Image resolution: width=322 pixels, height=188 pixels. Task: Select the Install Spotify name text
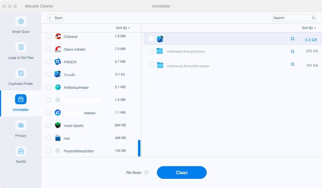click(74, 126)
